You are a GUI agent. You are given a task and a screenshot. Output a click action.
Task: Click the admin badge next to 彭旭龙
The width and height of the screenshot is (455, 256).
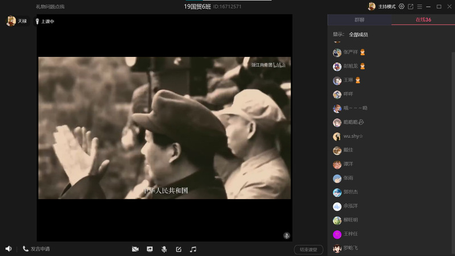click(x=362, y=66)
